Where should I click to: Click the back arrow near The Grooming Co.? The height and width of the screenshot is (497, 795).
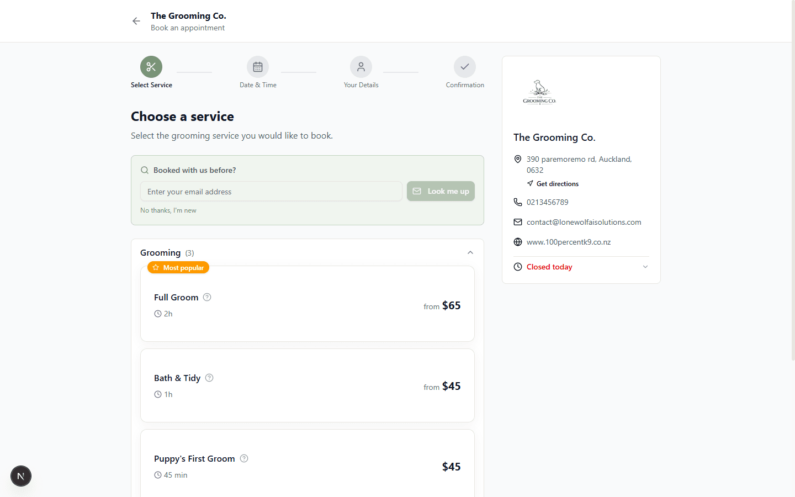tap(136, 20)
